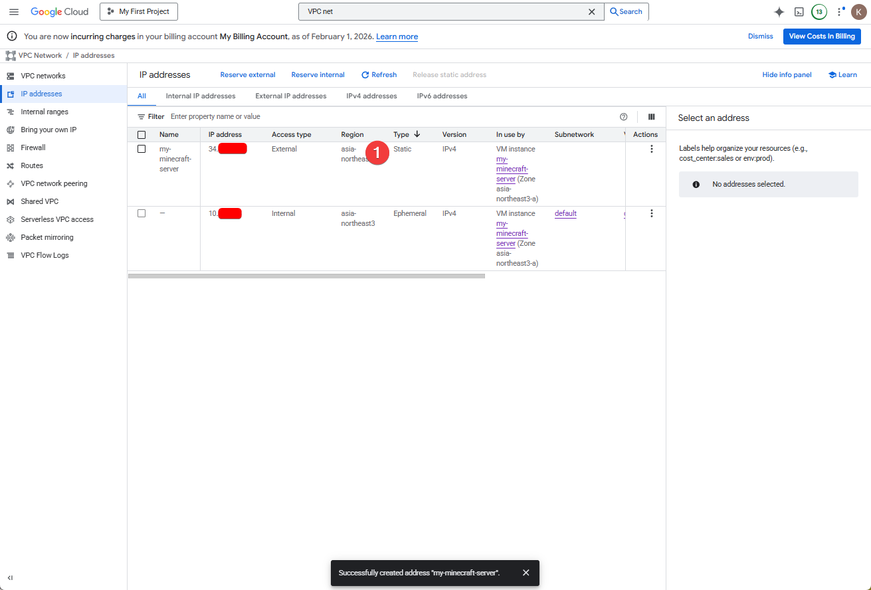The image size is (871, 590).
Task: Sort by the Region column header
Action: (x=353, y=135)
